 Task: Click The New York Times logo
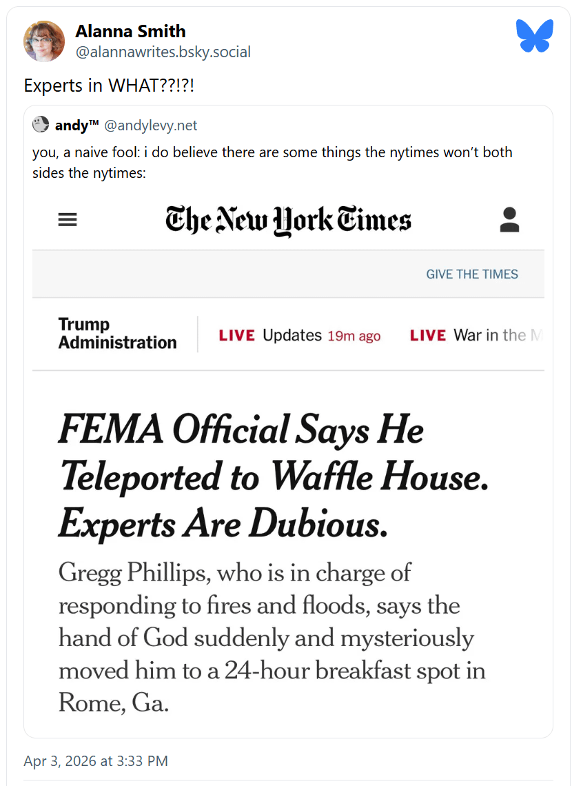288,221
